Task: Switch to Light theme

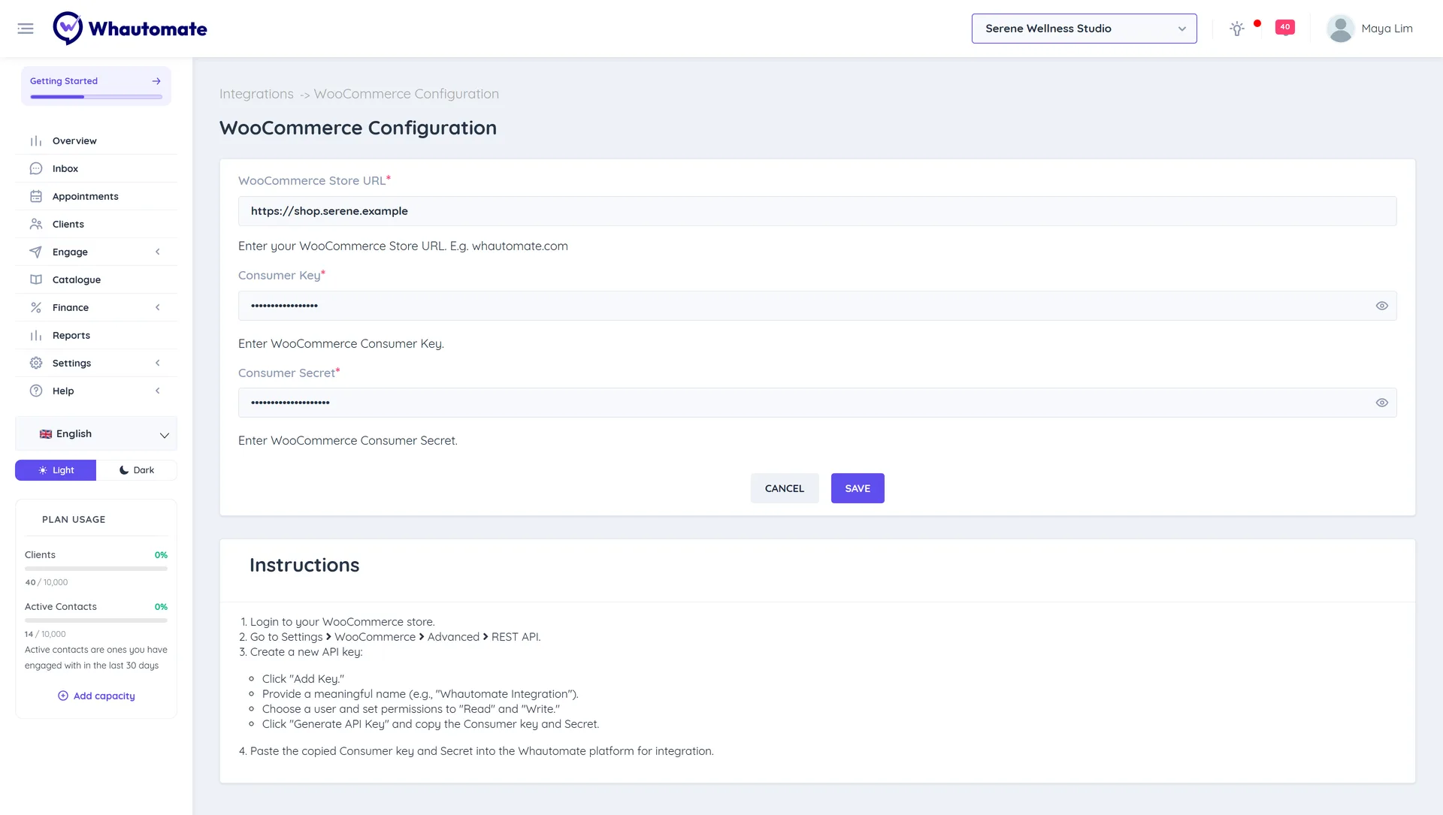Action: coord(56,470)
